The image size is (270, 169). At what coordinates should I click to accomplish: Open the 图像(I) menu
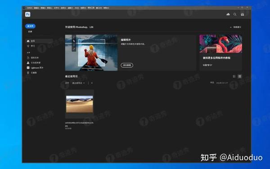(x=43, y=8)
